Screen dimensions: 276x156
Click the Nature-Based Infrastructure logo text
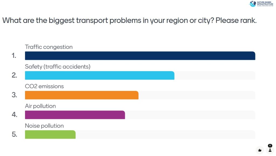tap(265, 4)
